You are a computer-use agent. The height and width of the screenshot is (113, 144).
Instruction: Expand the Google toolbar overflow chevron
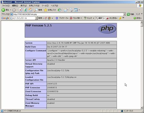tap(123, 18)
